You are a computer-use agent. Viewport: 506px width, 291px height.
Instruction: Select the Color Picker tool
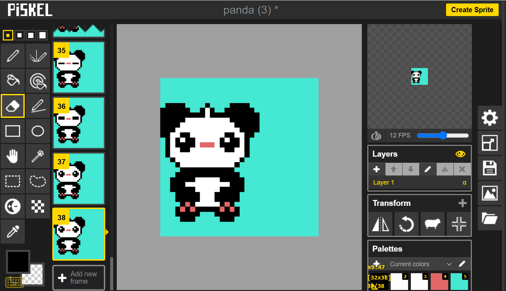pyautogui.click(x=13, y=231)
